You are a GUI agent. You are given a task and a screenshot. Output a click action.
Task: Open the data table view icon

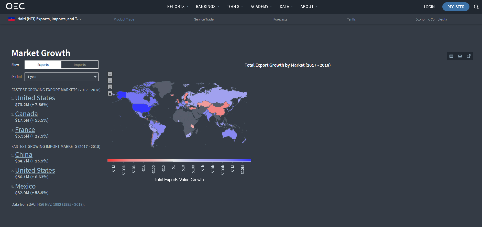[x=451, y=56]
